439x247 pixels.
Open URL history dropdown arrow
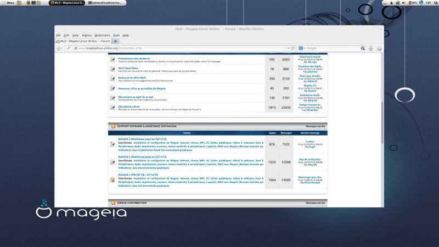pos(289,48)
